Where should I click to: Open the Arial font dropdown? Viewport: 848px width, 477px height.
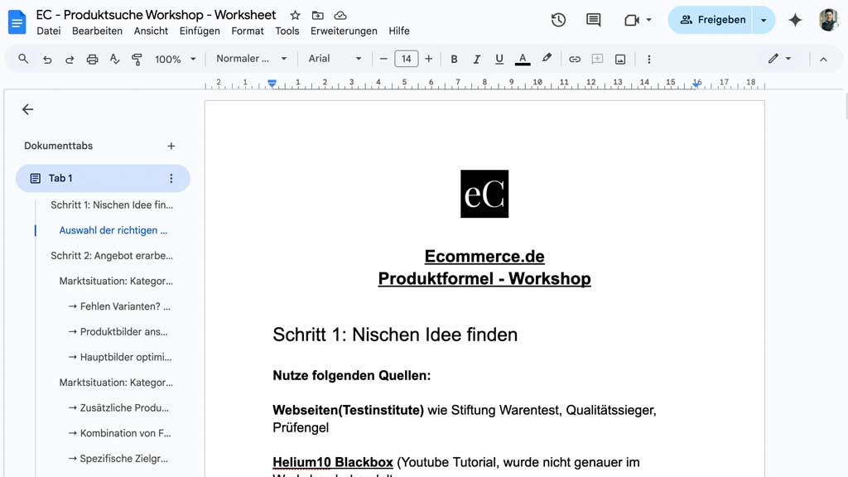coord(335,59)
